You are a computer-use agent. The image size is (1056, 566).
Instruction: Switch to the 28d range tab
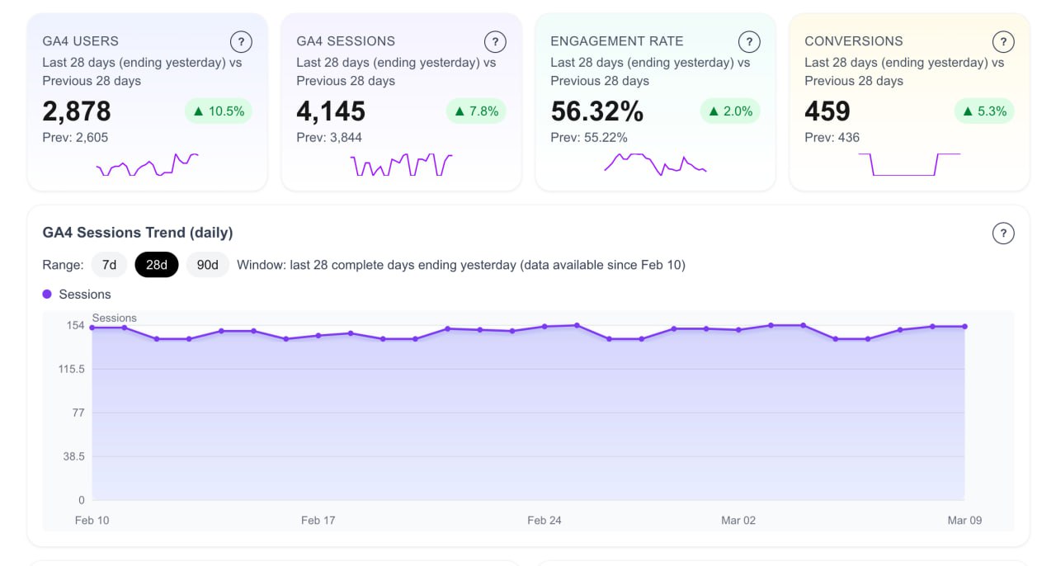[x=157, y=264]
